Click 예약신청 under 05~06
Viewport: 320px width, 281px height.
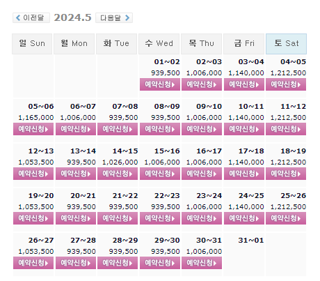33,129
